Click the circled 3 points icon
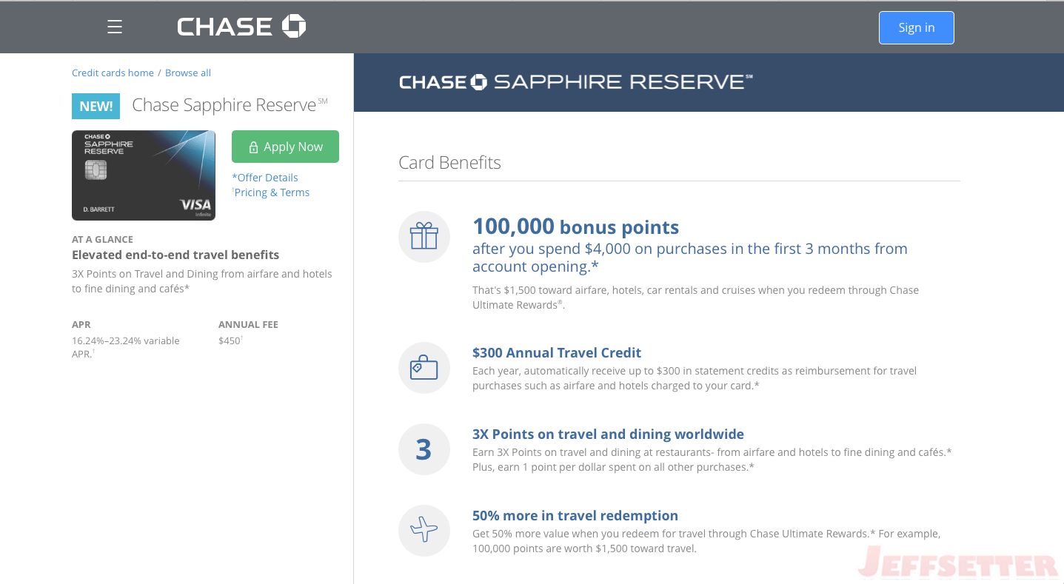Image resolution: width=1064 pixels, height=584 pixels. (424, 449)
